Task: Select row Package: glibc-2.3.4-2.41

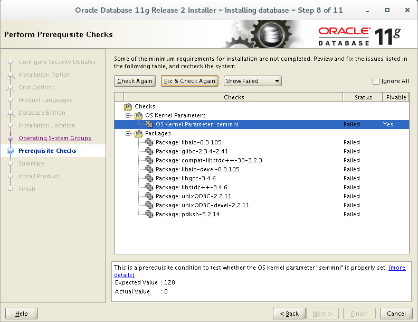Action: click(x=262, y=151)
